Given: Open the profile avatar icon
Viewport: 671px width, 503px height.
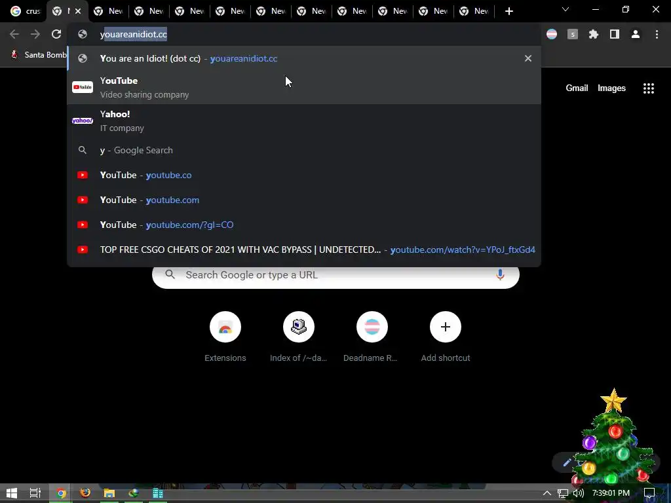Looking at the screenshot, I should point(636,34).
